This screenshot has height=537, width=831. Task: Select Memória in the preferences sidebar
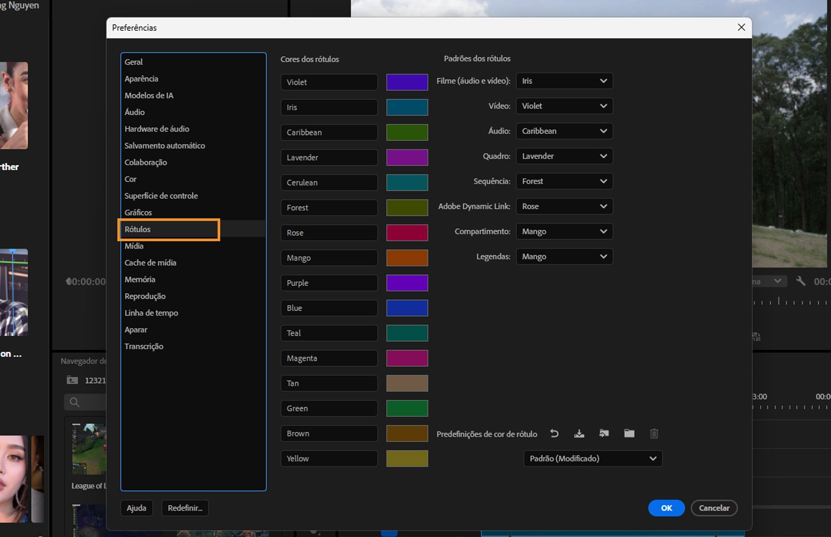pos(193,279)
